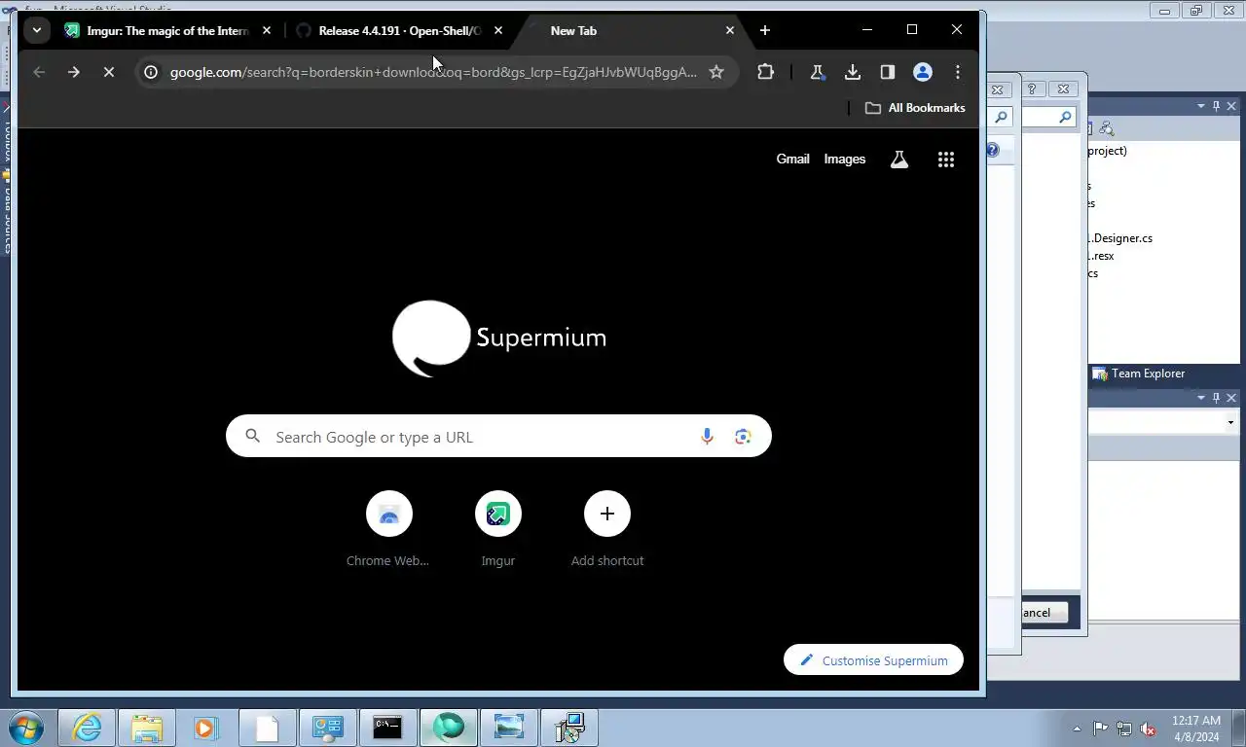Close the Open-Shell release tab
The image size is (1246, 747).
click(498, 31)
